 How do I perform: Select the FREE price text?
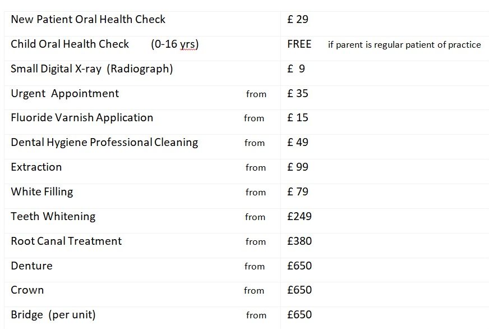click(299, 44)
